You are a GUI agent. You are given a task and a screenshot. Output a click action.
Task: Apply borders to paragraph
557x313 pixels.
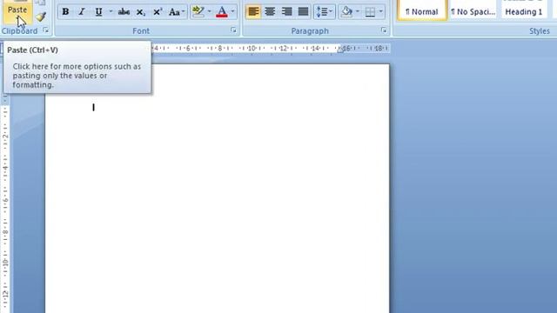click(370, 11)
